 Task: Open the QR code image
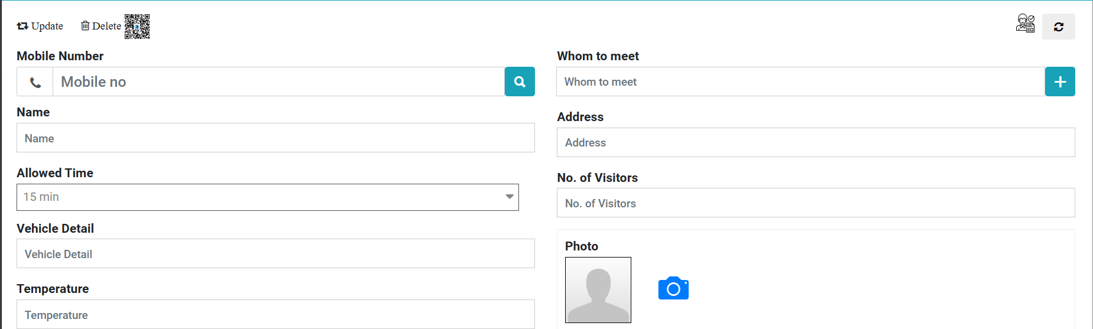137,27
